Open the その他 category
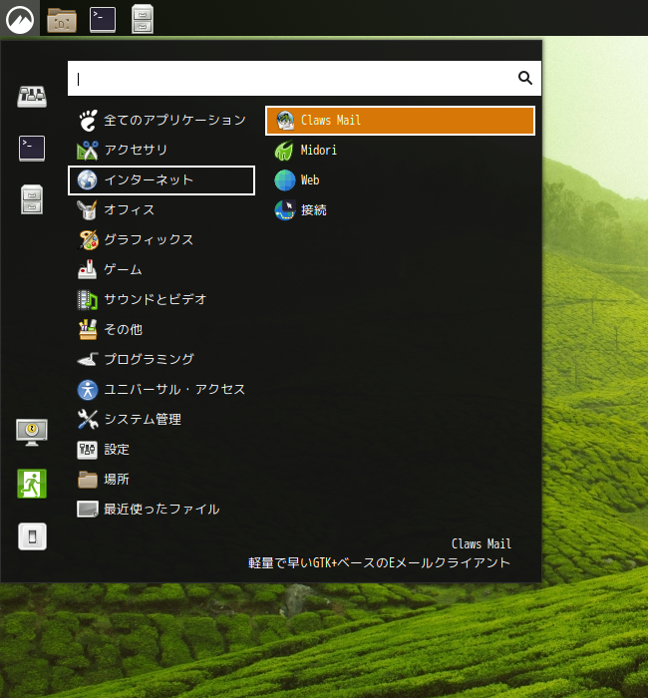Screen dimensions: 648x698 click(162, 330)
